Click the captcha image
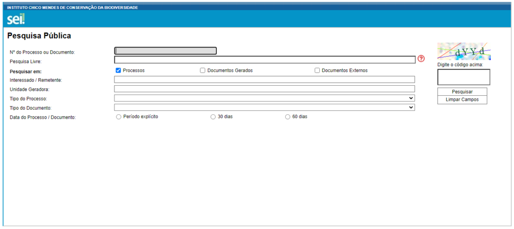This screenshot has height=229, width=514. point(464,52)
